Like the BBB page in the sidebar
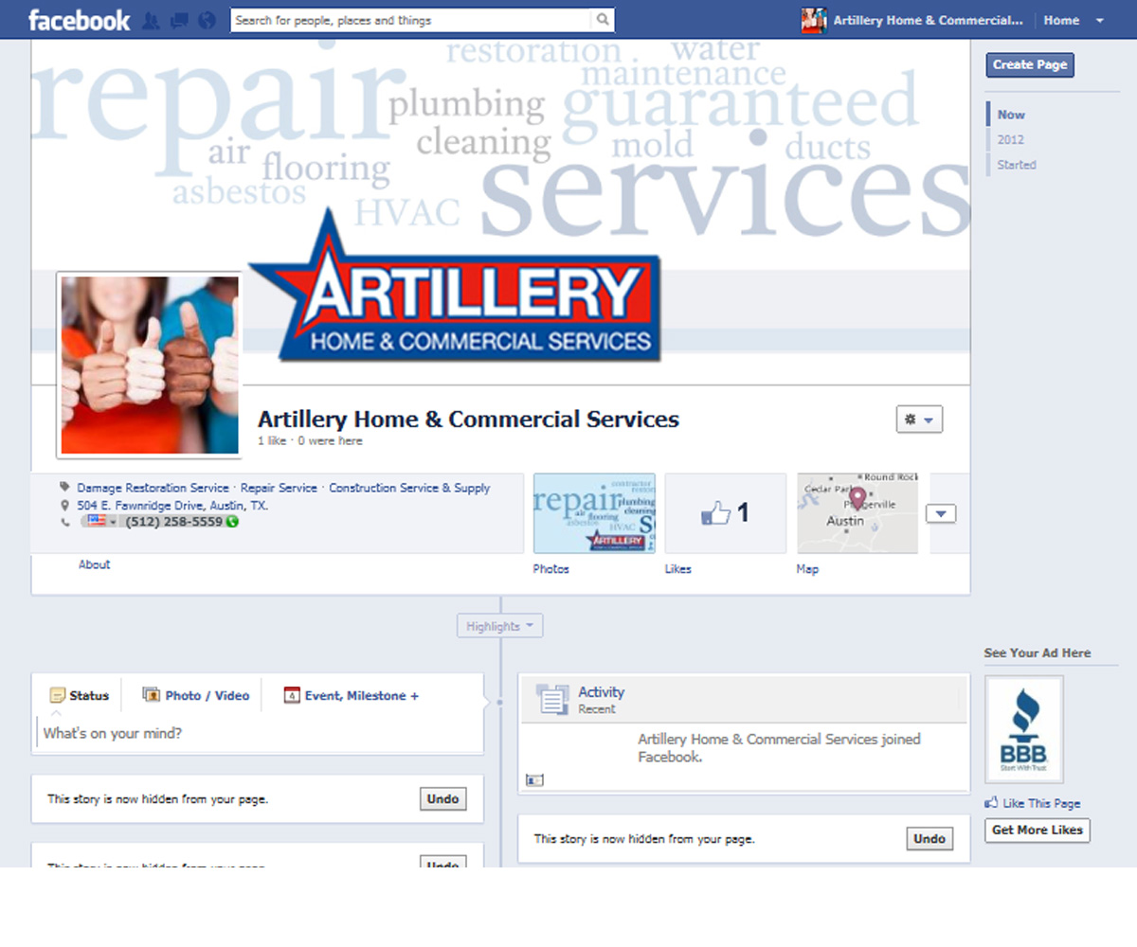1137x947 pixels. pos(1033,803)
